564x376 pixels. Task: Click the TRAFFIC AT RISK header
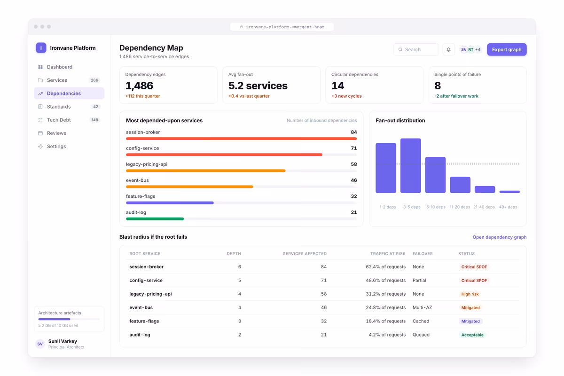[388, 254]
